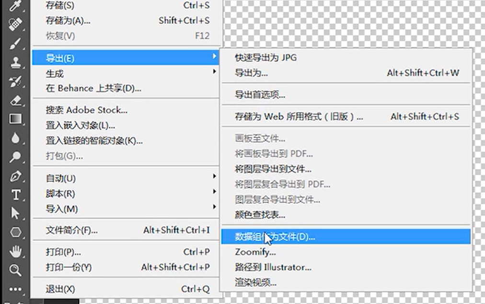The height and width of the screenshot is (304, 485).
Task: Open 搜索 Adobe Stock...
Action: [126, 110]
